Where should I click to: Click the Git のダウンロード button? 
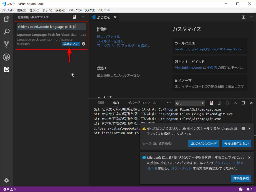point(204,144)
